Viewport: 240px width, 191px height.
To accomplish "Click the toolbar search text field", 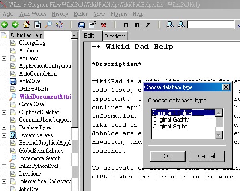I will click(211, 25).
